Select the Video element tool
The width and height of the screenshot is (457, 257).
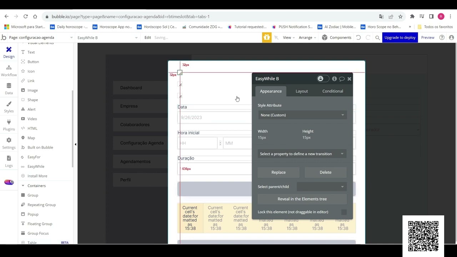click(32, 119)
